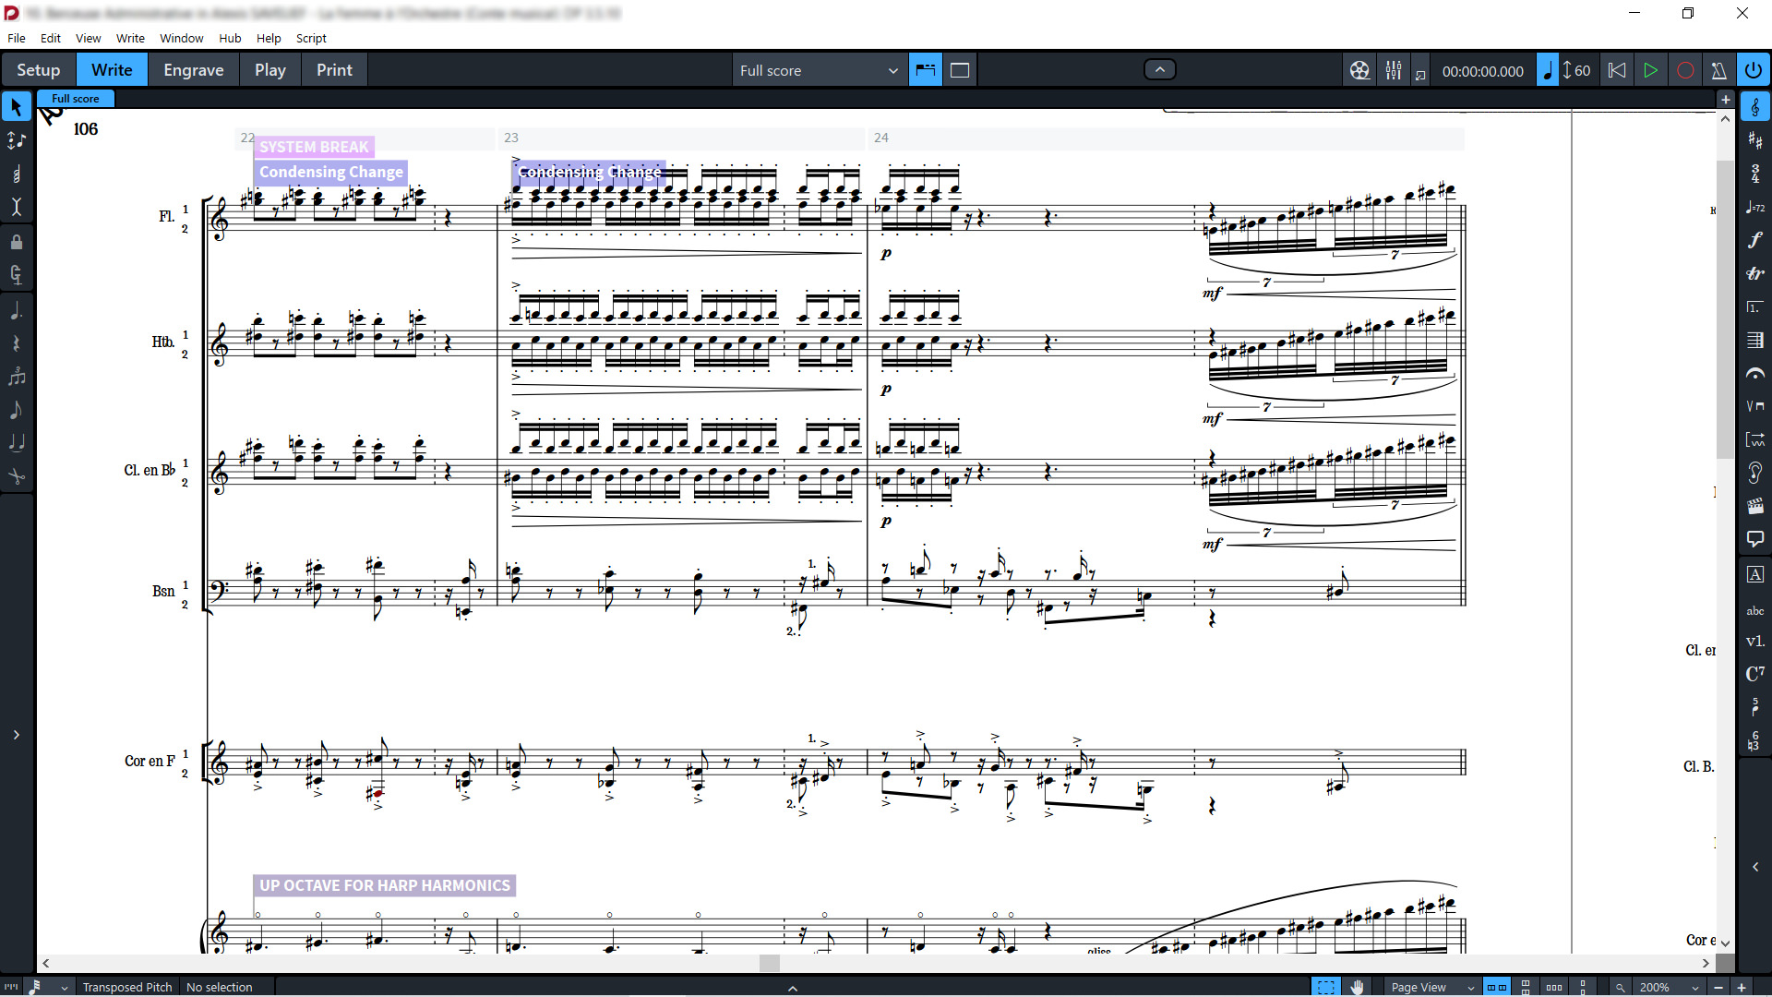The width and height of the screenshot is (1772, 997).
Task: Open the text frame A panel
Action: coord(1754,574)
